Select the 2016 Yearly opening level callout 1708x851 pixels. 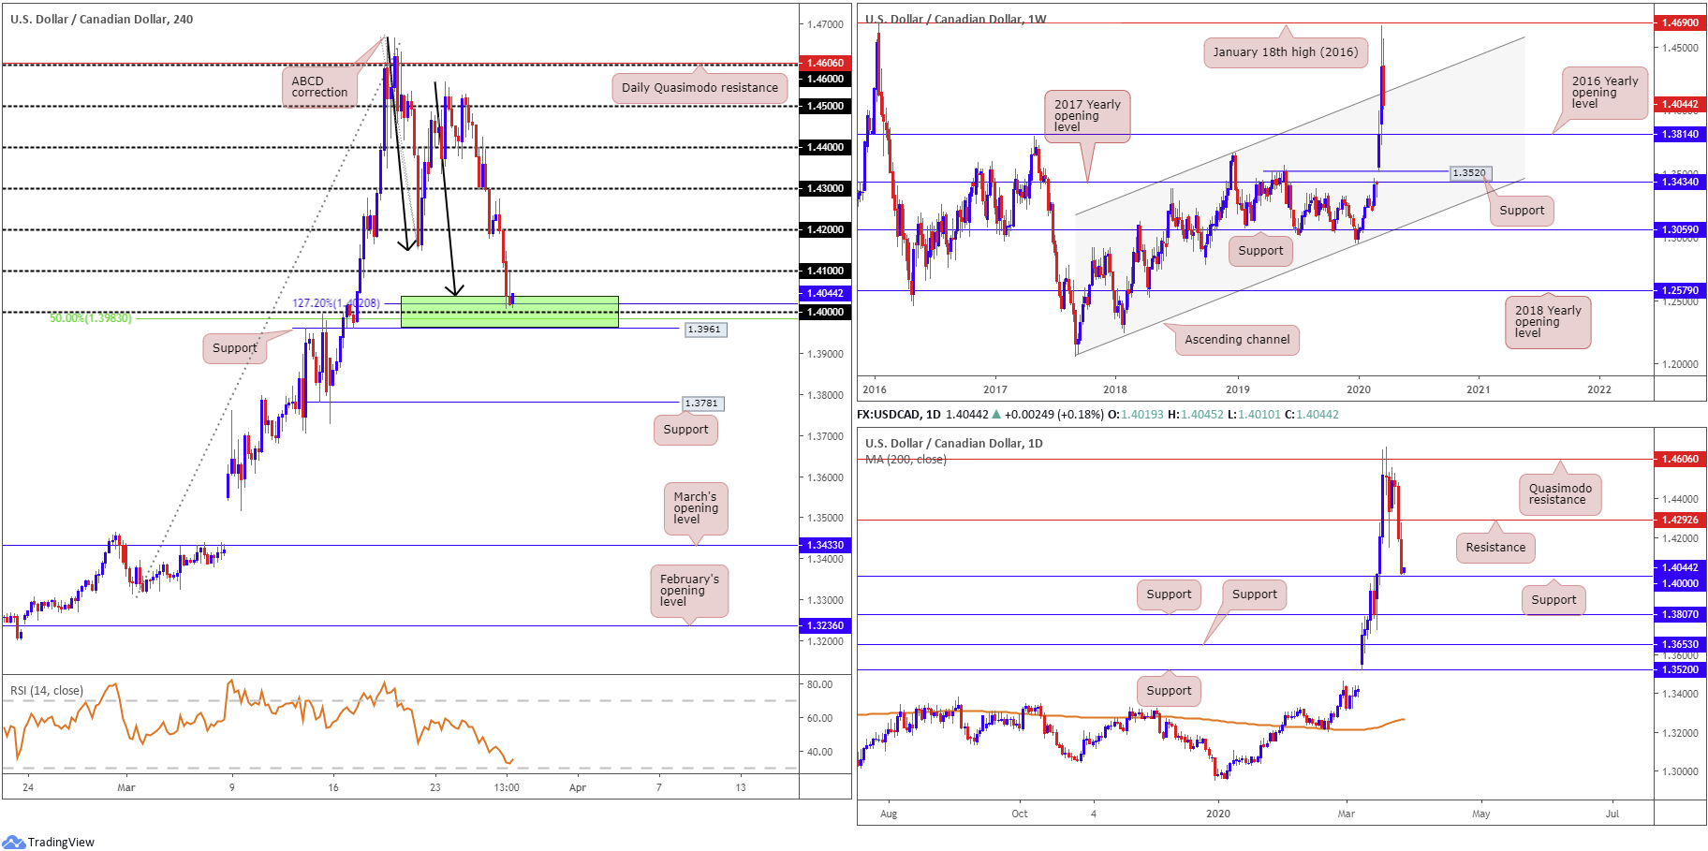coord(1605,93)
